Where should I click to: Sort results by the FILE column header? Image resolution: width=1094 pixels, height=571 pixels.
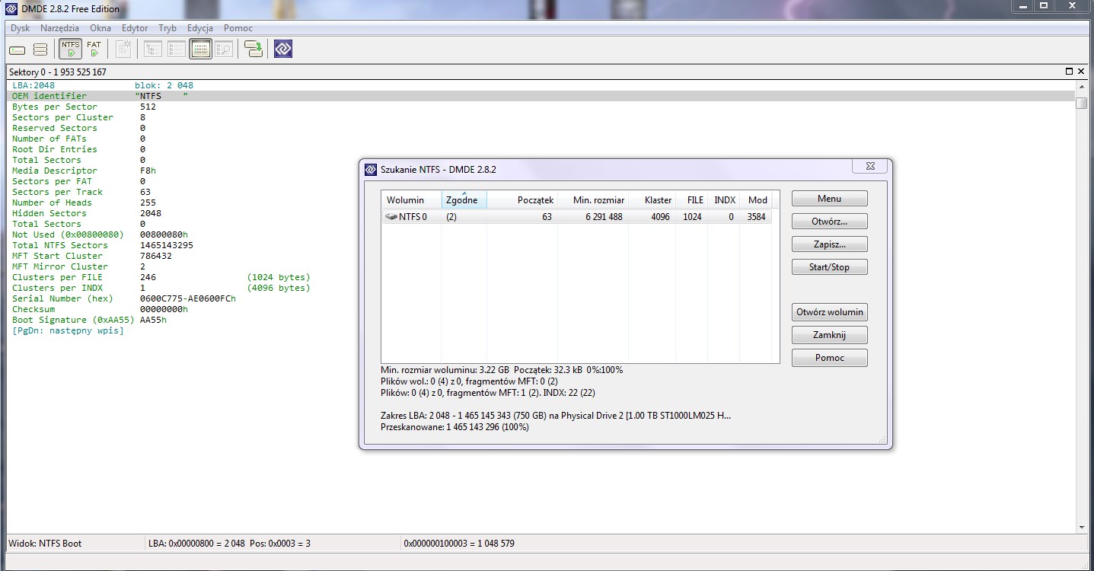[x=692, y=200]
